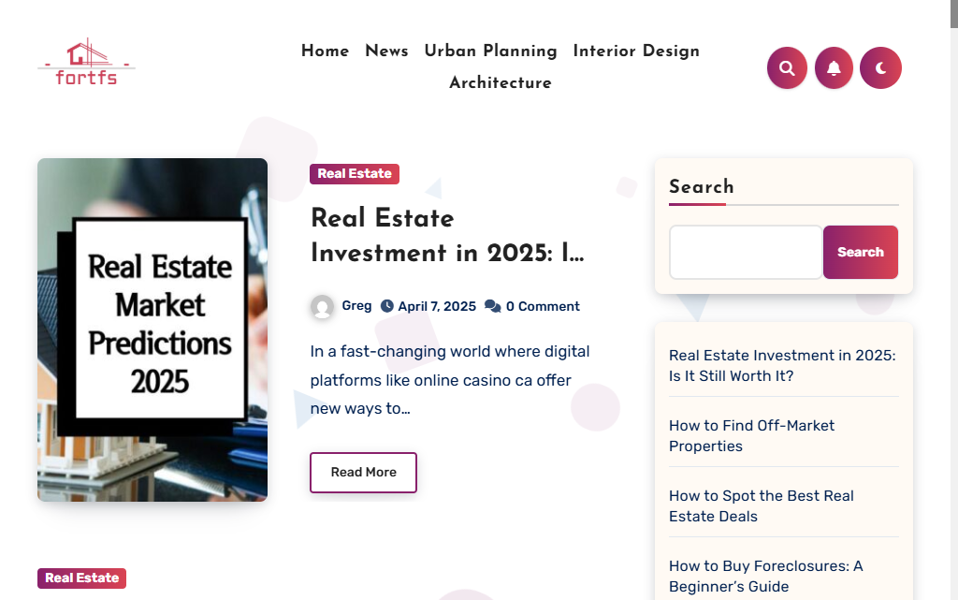
Task: Select Architecture in navigation menu
Action: pos(501,83)
